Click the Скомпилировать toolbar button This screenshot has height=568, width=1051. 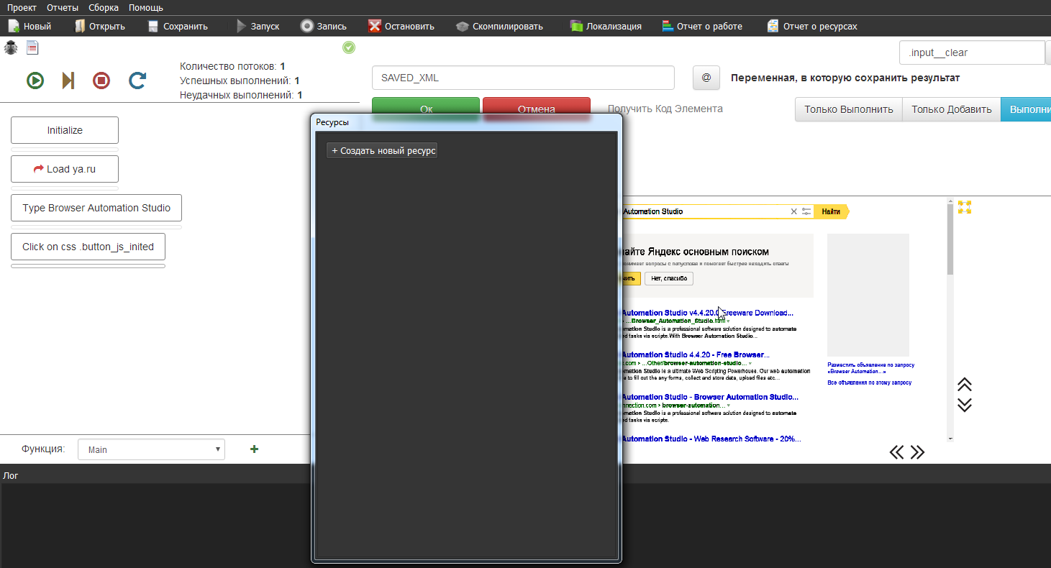pos(500,26)
